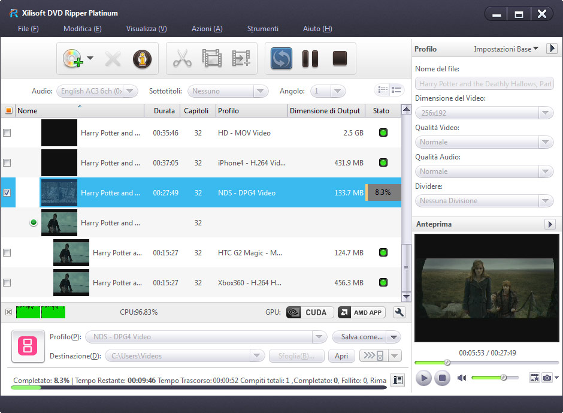The image size is (563, 413).
Task: Open the snapshot options arrow
Action: 556,378
